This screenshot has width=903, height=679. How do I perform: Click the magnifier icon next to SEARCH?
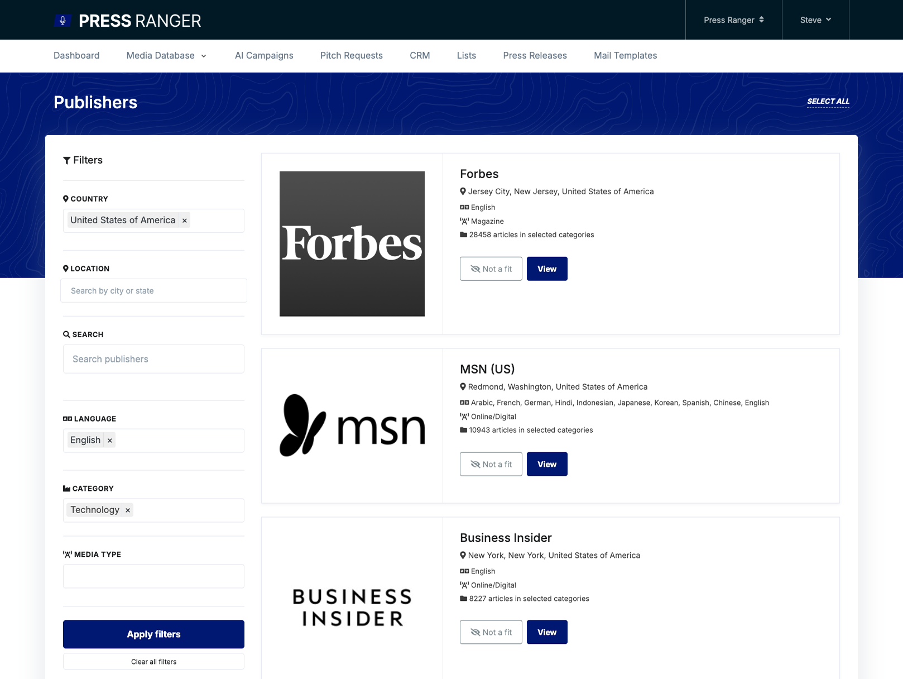coord(66,334)
